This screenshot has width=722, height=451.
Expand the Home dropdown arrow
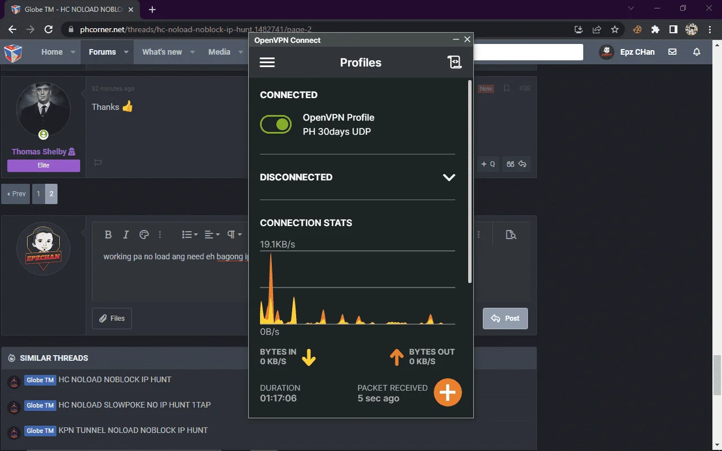point(73,52)
